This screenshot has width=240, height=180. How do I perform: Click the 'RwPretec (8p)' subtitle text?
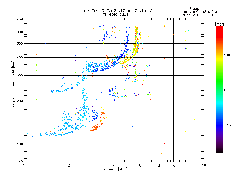pyautogui.click(x=114, y=14)
